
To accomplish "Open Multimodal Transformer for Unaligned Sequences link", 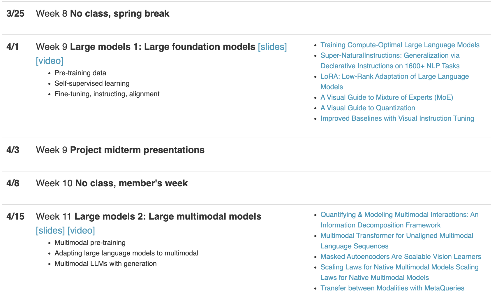I will pos(397,241).
